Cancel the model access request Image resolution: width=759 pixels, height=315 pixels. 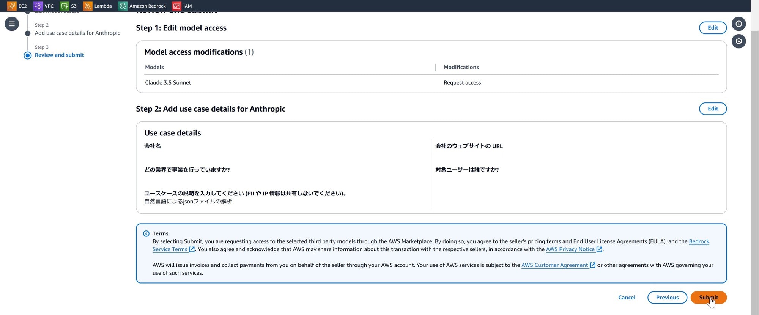pyautogui.click(x=627, y=298)
